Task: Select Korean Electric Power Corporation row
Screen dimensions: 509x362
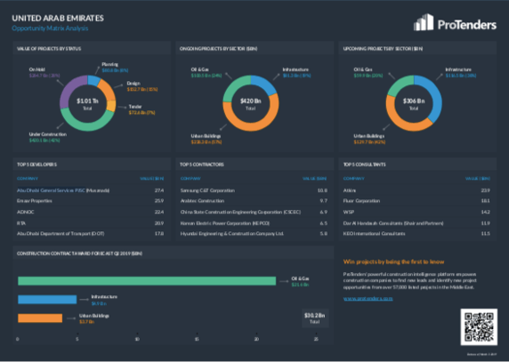Action: pos(254,223)
